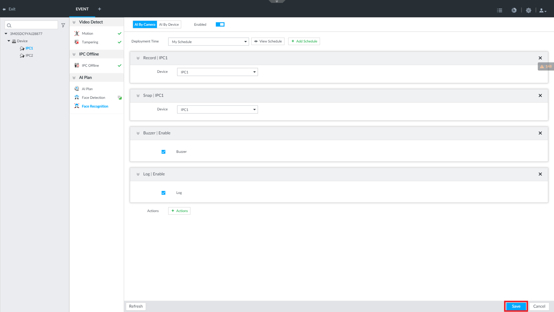Open Face Detection in AI Plan menu
This screenshot has height=312, width=554.
coord(93,98)
